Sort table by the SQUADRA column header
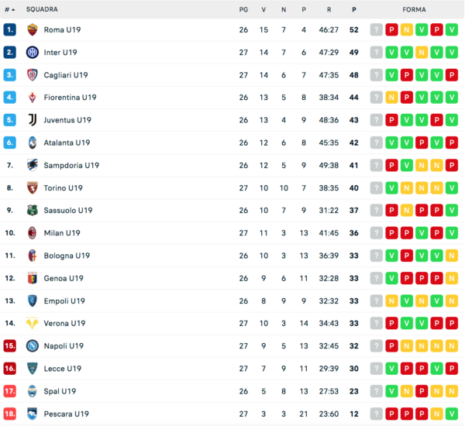 (42, 9)
